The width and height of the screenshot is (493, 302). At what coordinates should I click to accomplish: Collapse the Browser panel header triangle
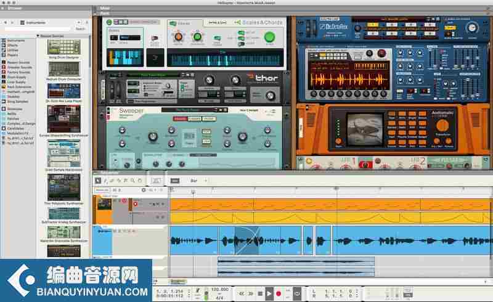pos(2,8)
